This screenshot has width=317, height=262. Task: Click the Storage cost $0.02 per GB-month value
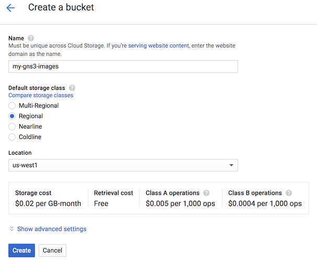[48, 203]
